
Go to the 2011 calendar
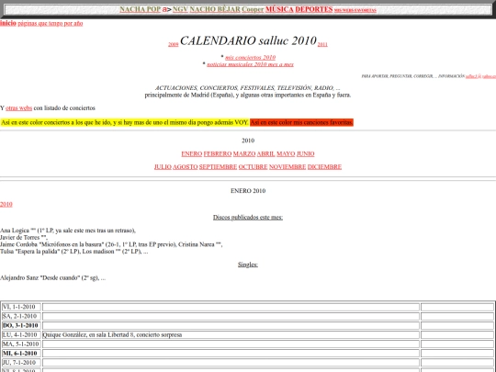pyautogui.click(x=322, y=44)
